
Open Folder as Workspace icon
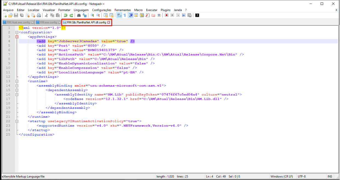click(x=153, y=15)
